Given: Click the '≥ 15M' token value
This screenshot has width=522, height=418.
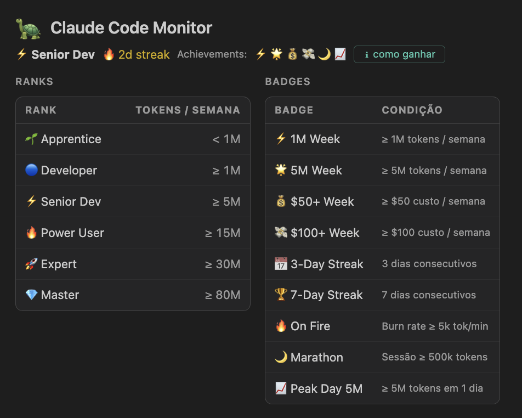Looking at the screenshot, I should tap(223, 233).
